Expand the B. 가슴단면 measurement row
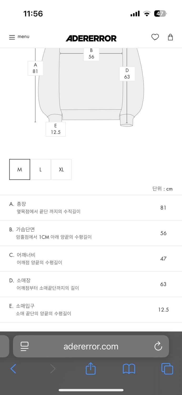This screenshot has height=395, width=182. click(91, 233)
